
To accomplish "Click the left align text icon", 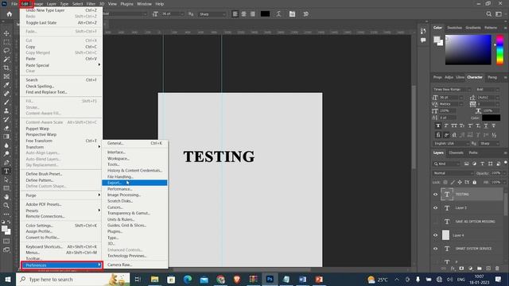I will (x=235, y=14).
